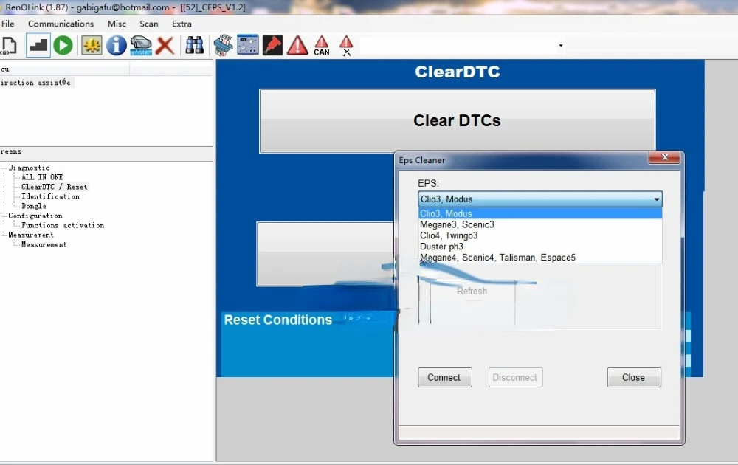Click the large red warning triangle icon
Image resolution: width=738 pixels, height=465 pixels.
(297, 46)
